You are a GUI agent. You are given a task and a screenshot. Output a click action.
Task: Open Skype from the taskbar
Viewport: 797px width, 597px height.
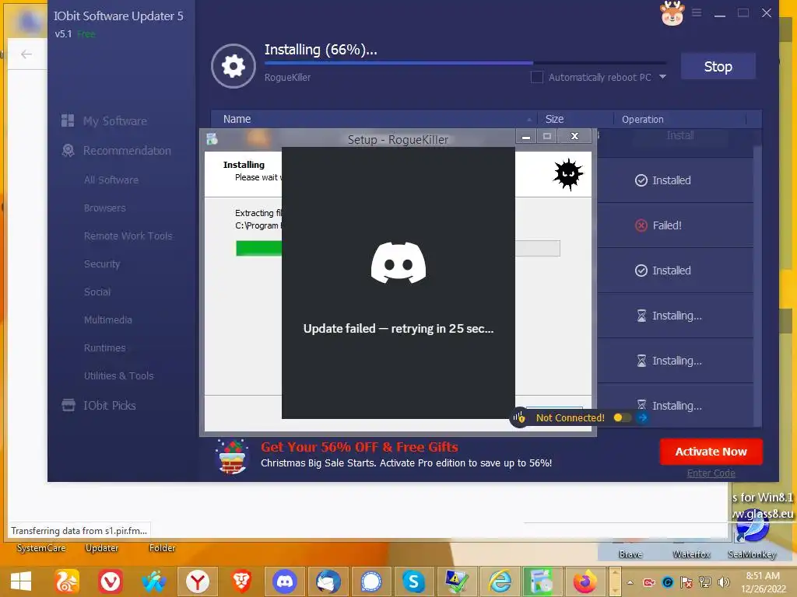[413, 581]
